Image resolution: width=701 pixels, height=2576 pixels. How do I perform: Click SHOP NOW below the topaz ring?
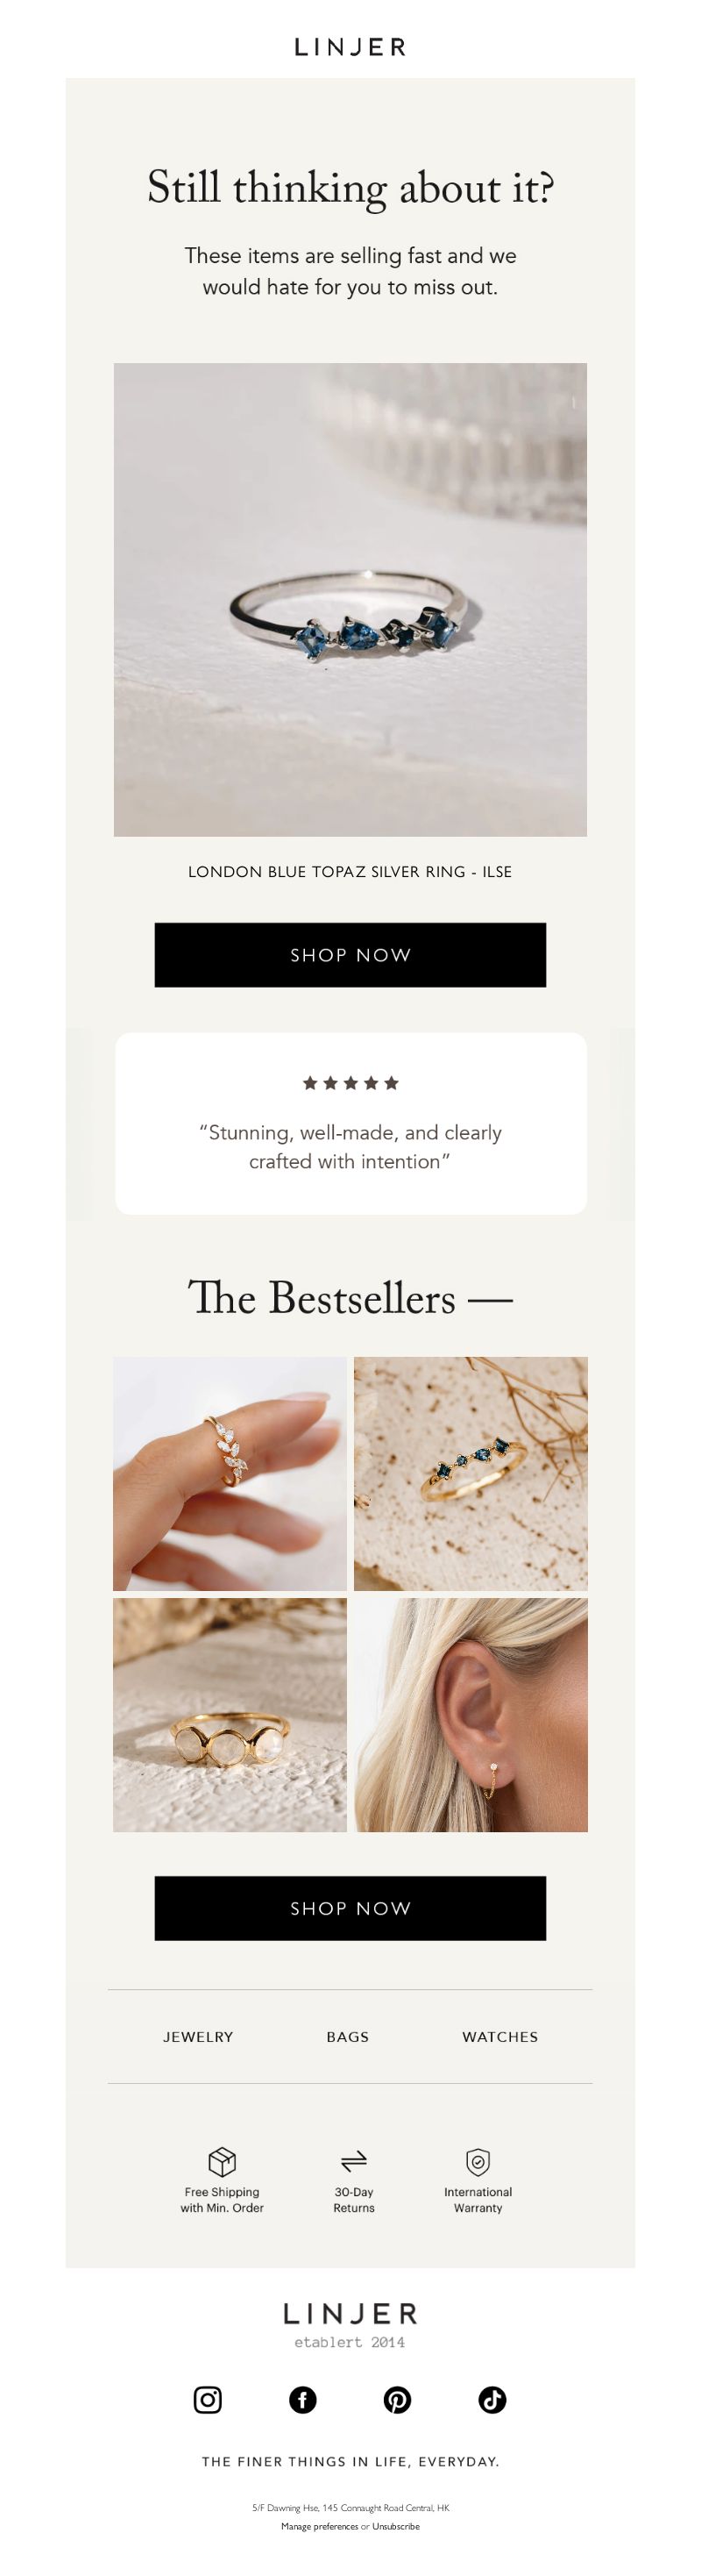coord(350,955)
